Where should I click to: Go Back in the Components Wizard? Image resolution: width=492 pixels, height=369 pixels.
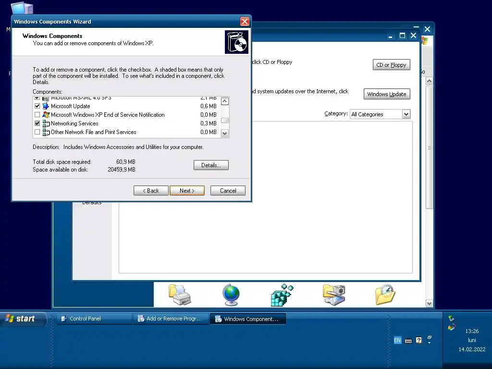click(151, 190)
